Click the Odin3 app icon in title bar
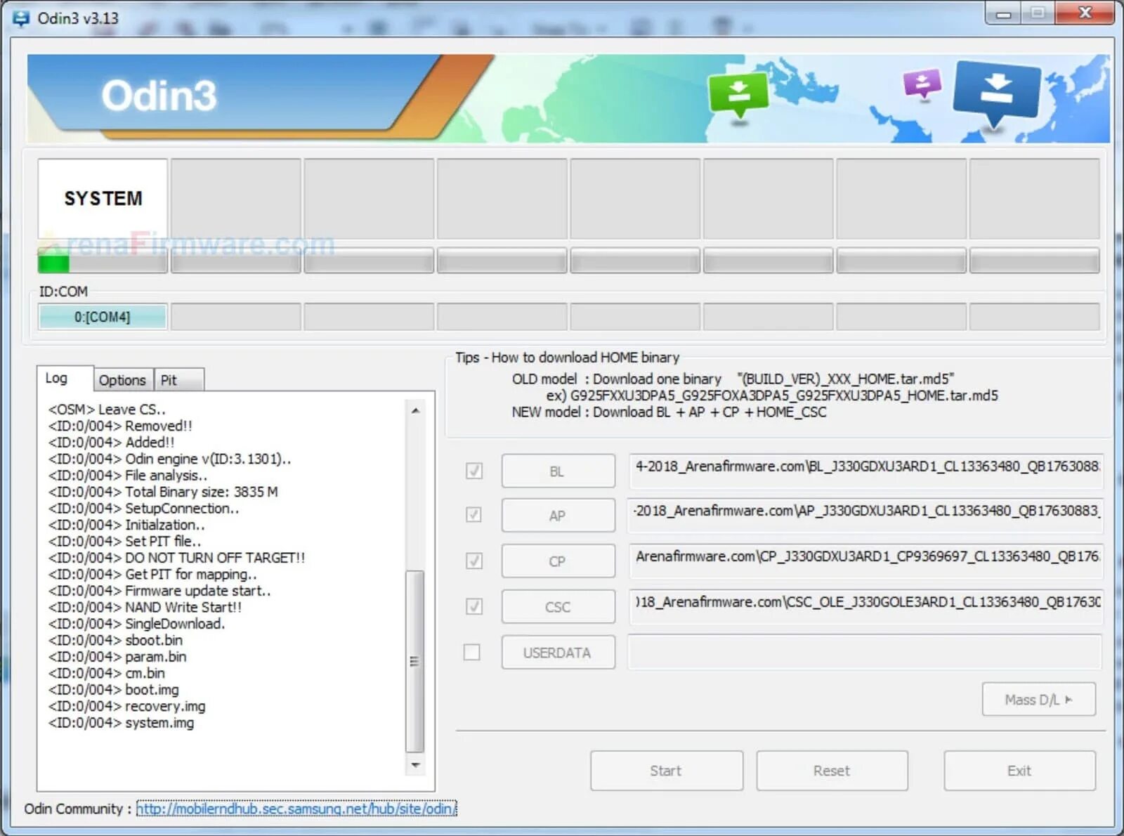This screenshot has width=1124, height=836. [x=21, y=18]
